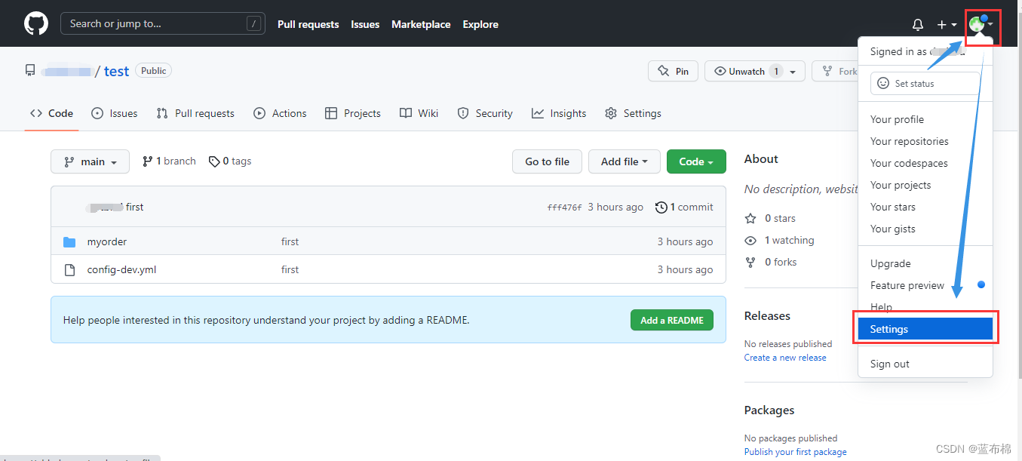Viewport: 1022px width, 461px height.
Task: Open the test repository link
Action: [116, 71]
